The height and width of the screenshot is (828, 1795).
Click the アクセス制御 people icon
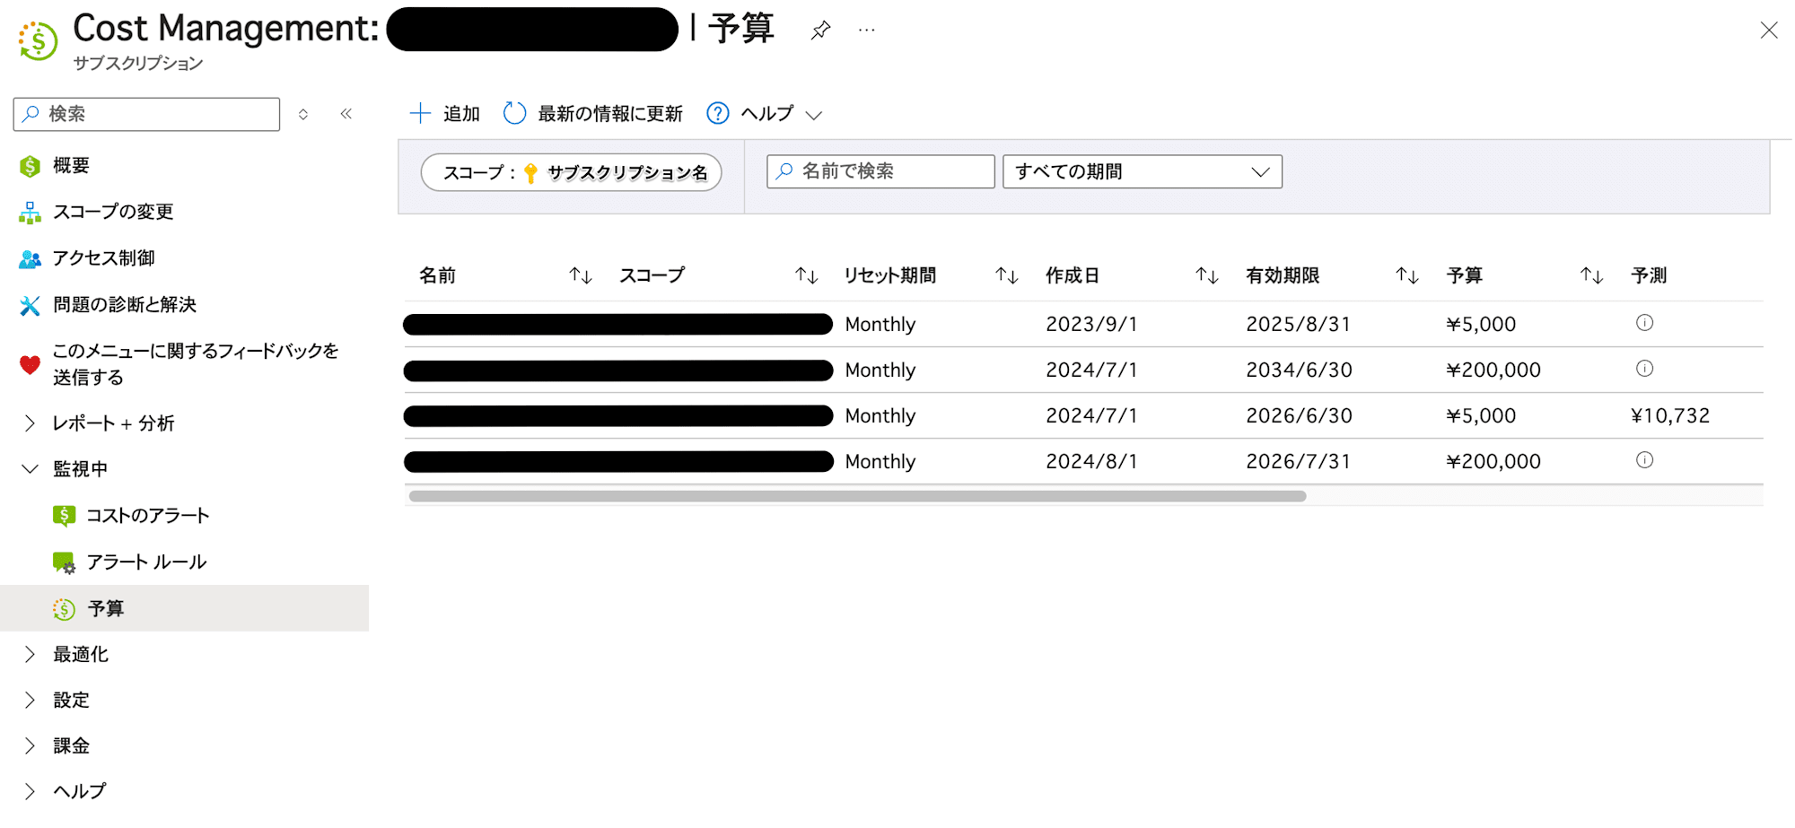30,259
